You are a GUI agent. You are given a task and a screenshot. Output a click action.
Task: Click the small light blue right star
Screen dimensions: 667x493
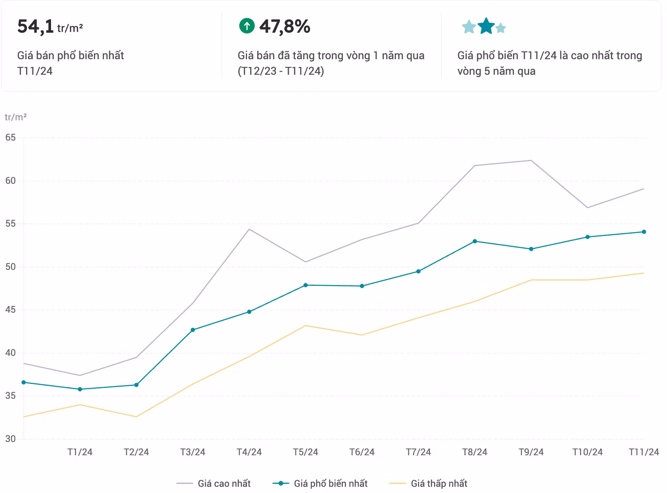click(x=501, y=28)
